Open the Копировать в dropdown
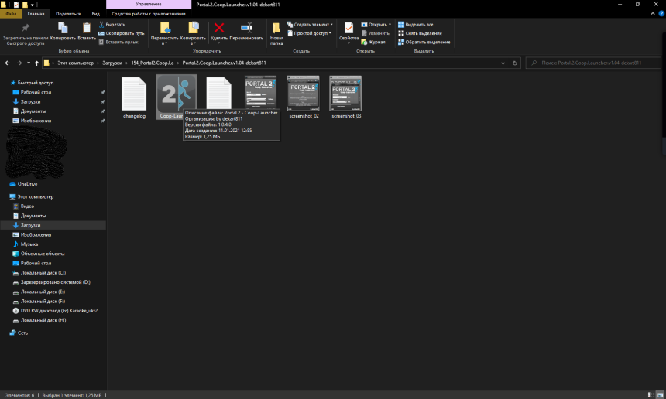Viewport: 666px width, 399px height. click(193, 34)
